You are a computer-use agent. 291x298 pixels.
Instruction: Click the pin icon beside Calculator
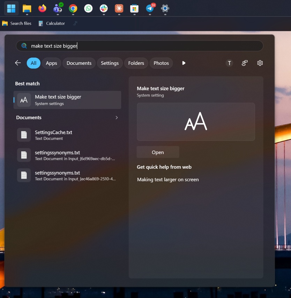75,23
